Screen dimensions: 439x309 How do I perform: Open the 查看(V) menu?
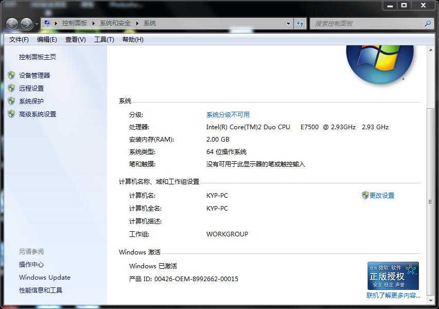[76, 40]
